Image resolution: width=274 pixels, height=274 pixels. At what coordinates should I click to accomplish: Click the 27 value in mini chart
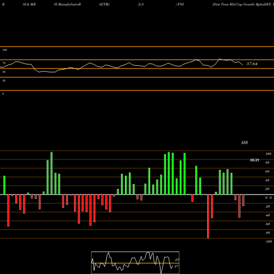click(176, 266)
